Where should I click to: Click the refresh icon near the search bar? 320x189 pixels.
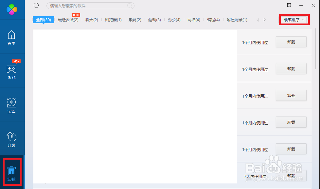[36, 6]
